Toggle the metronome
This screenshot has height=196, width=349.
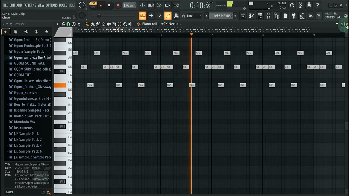[142, 5]
